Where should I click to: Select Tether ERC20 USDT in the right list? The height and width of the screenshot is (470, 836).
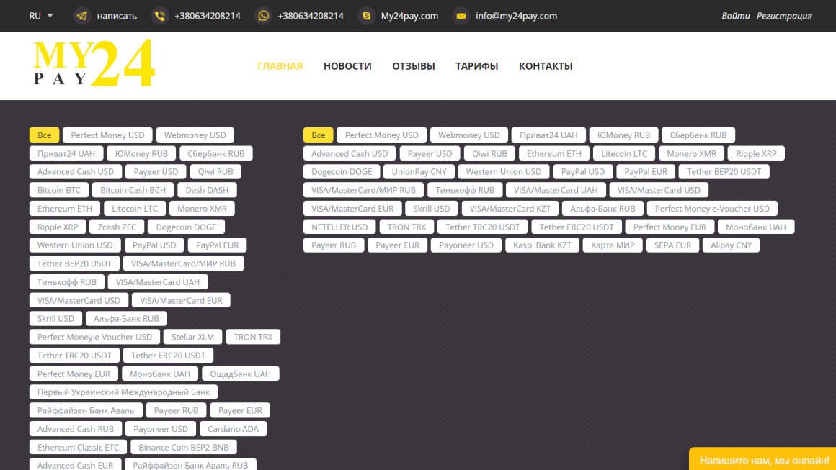pyautogui.click(x=577, y=227)
